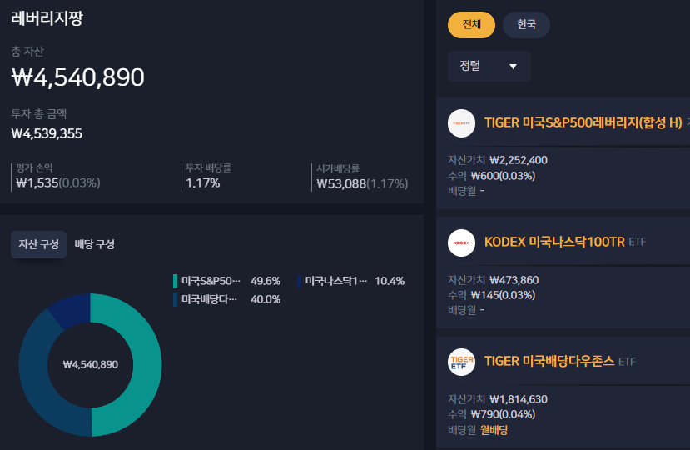The width and height of the screenshot is (690, 450).
Task: Click the 레버리지짱 portfolio title
Action: tap(47, 18)
